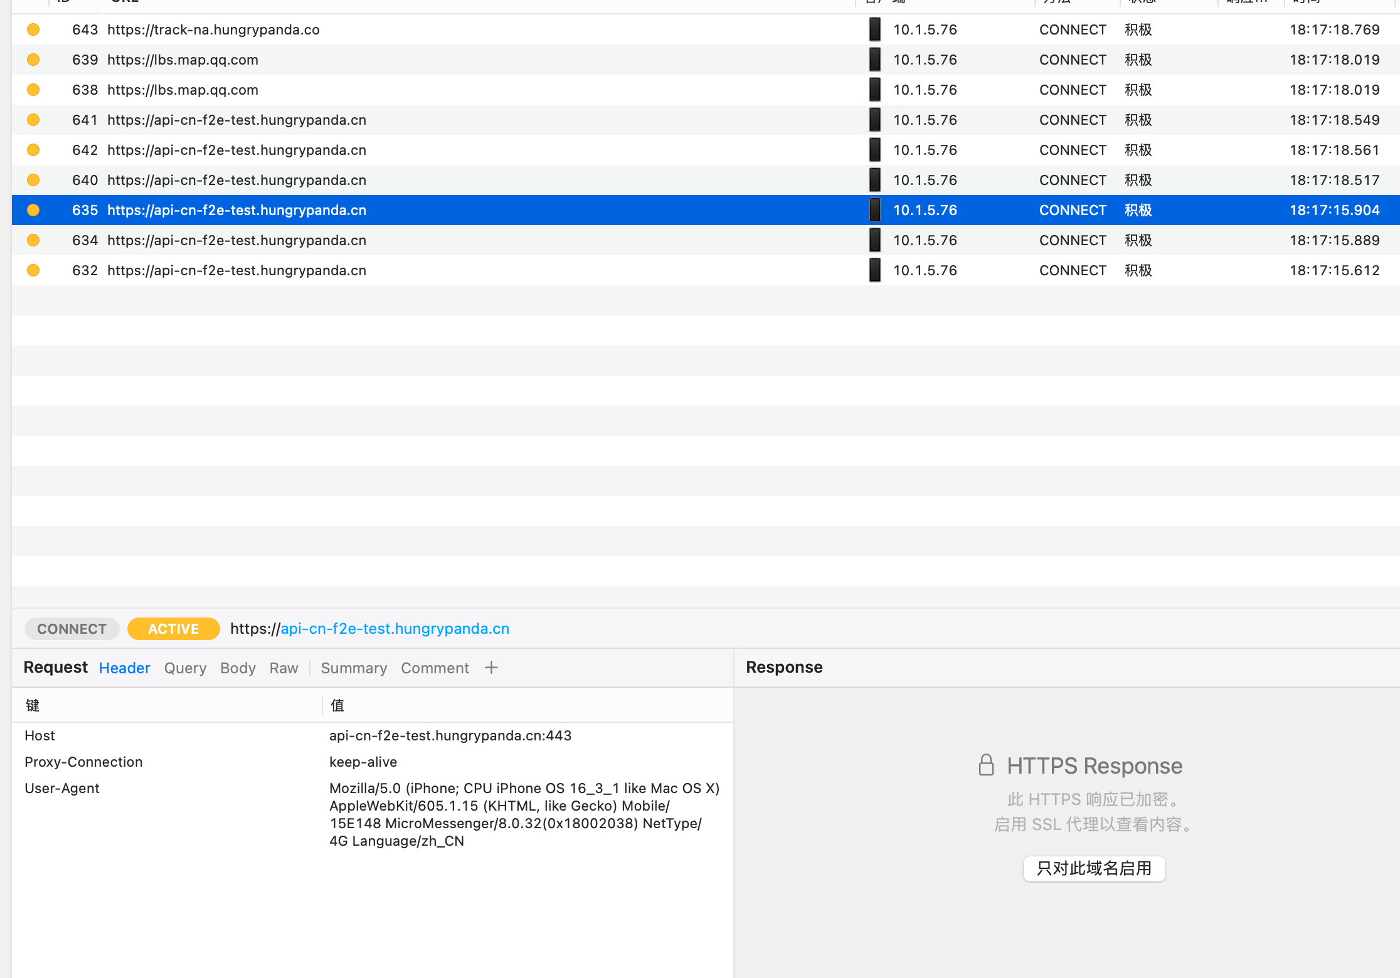
Task: Click the phone icon on the lbs.map.qq.com row
Action: click(x=874, y=60)
